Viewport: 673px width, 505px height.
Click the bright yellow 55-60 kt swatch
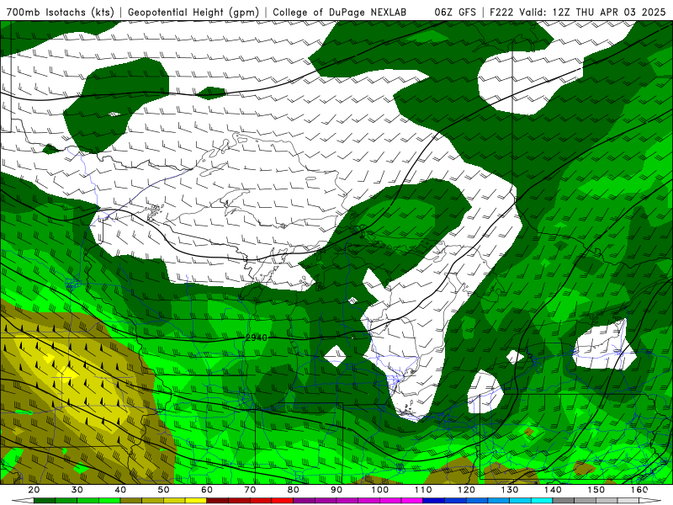point(196,501)
